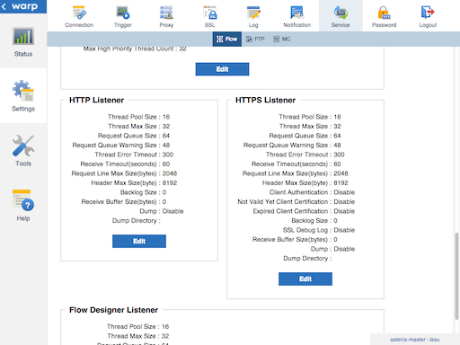Click the SSL Debug Log : Disable row
Image resolution: width=460 pixels, height=345 pixels.
click(x=319, y=230)
